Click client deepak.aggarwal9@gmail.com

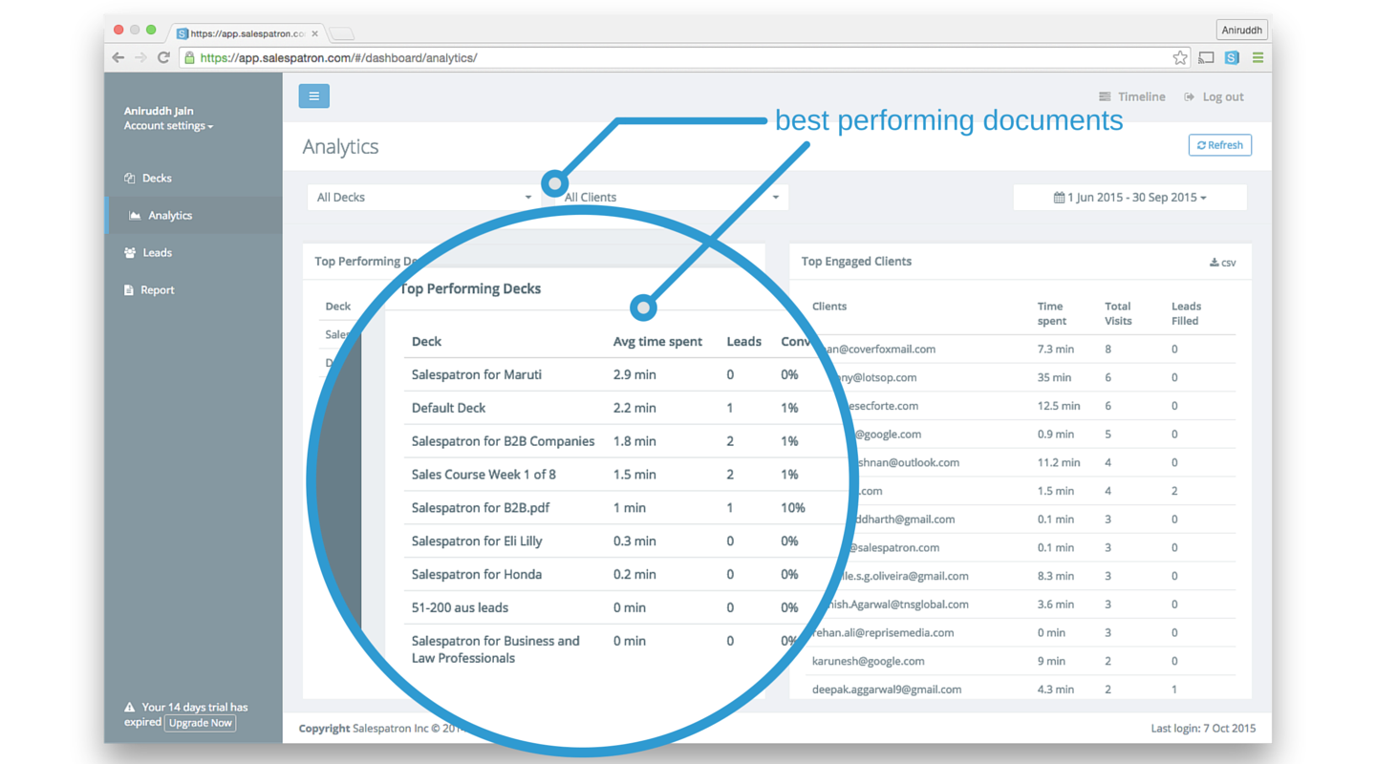(887, 690)
